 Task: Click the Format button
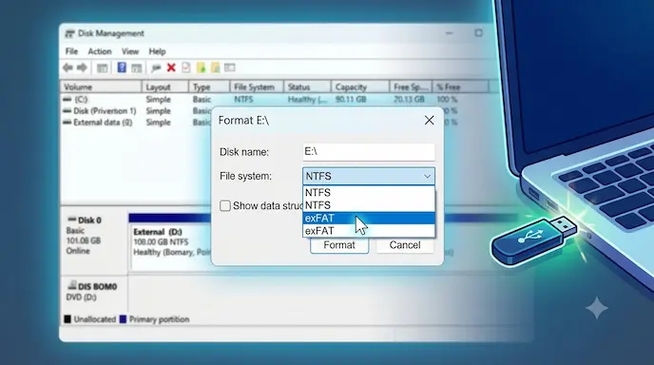pos(339,245)
